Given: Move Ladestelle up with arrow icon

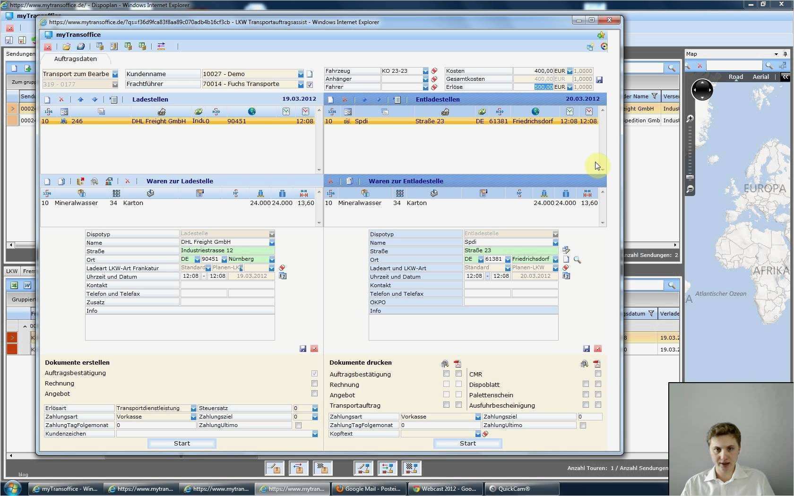Looking at the screenshot, I should point(80,100).
